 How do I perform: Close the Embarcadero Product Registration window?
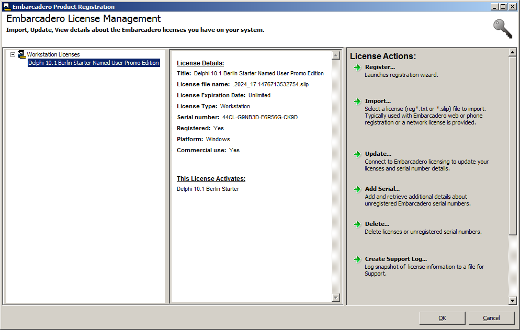click(x=513, y=7)
